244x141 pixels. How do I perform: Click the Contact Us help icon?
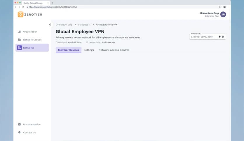[20, 132]
